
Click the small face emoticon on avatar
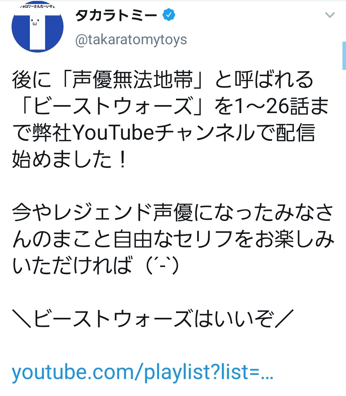click(x=35, y=22)
